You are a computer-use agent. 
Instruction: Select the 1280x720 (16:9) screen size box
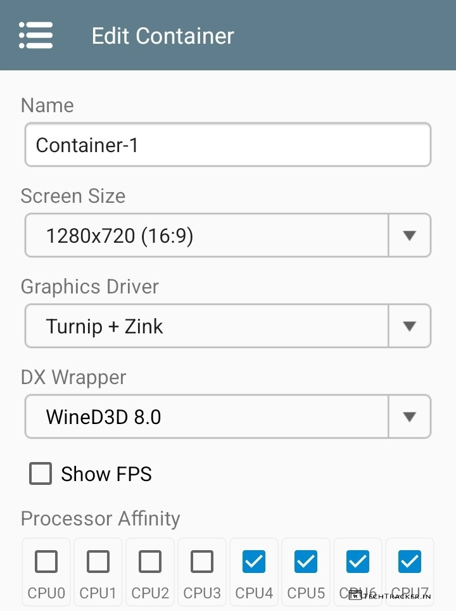click(x=206, y=236)
